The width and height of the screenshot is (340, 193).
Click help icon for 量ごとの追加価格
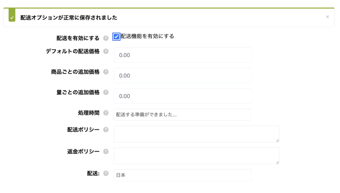click(106, 92)
